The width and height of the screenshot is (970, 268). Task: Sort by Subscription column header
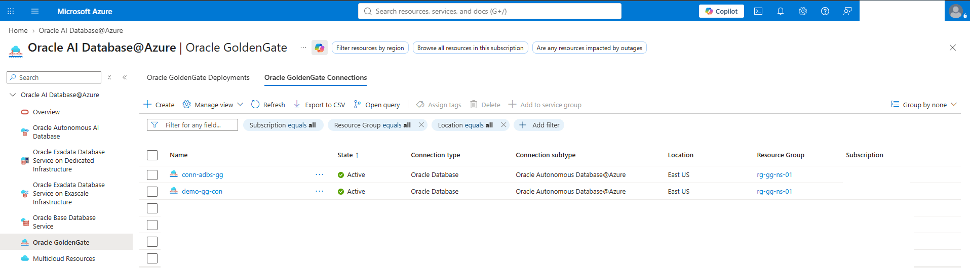point(864,155)
